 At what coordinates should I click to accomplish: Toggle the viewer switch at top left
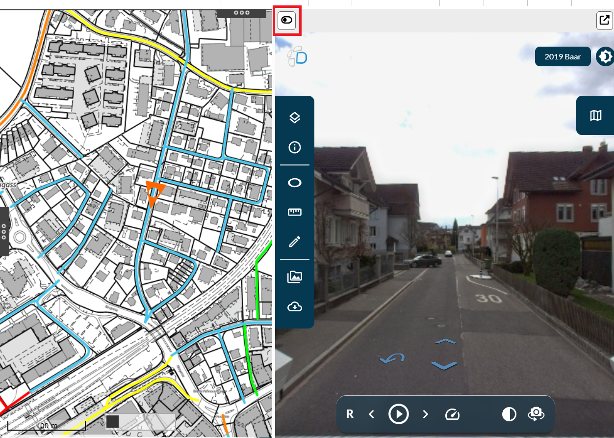coord(287,21)
